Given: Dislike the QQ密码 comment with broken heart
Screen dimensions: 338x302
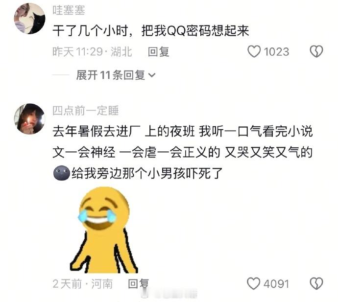Looking at the screenshot, I should (x=316, y=52).
